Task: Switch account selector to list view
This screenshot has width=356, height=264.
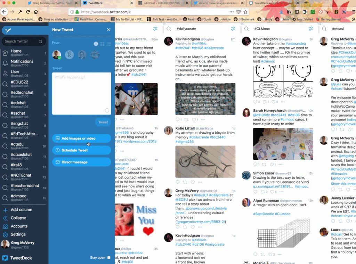Action: [x=109, y=44]
